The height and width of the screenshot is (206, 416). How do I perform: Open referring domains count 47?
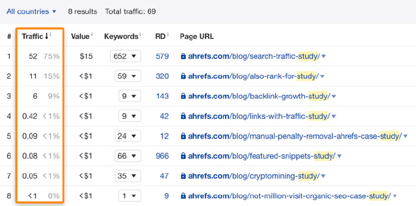[165, 176]
